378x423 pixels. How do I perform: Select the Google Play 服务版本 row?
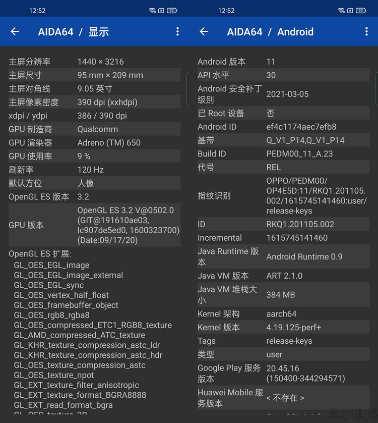click(284, 373)
